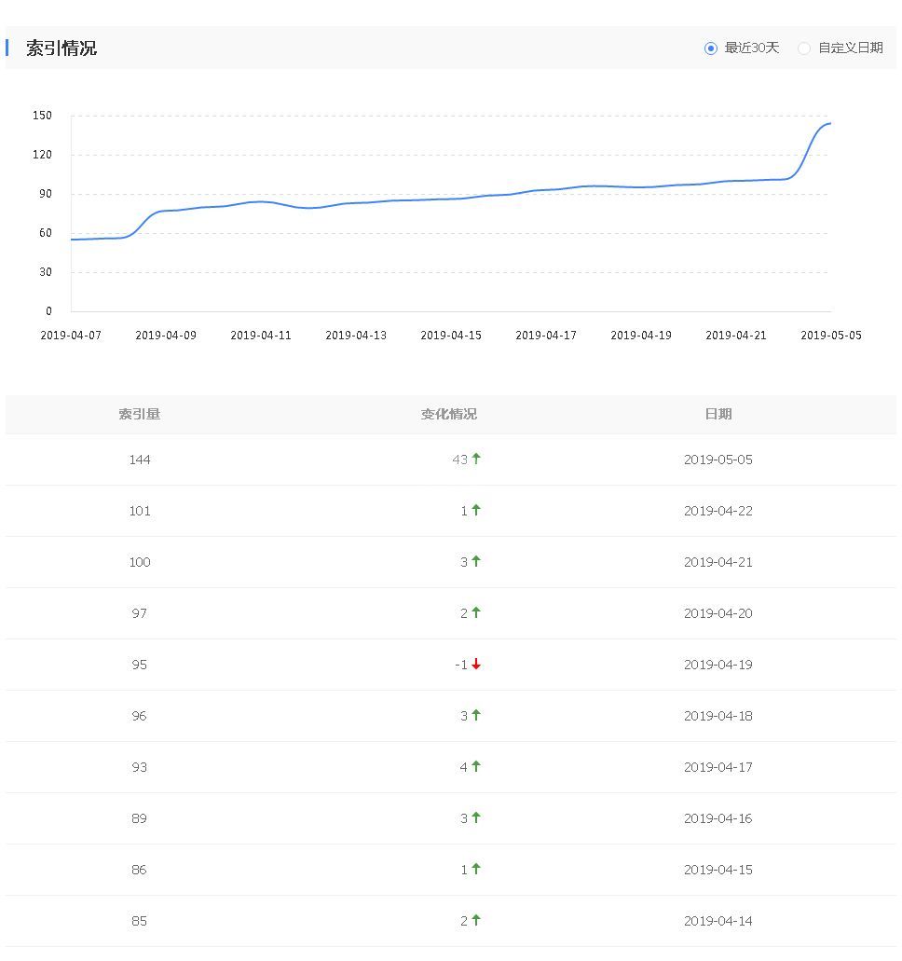Click the date 2019-04-20 in the table

(718, 613)
